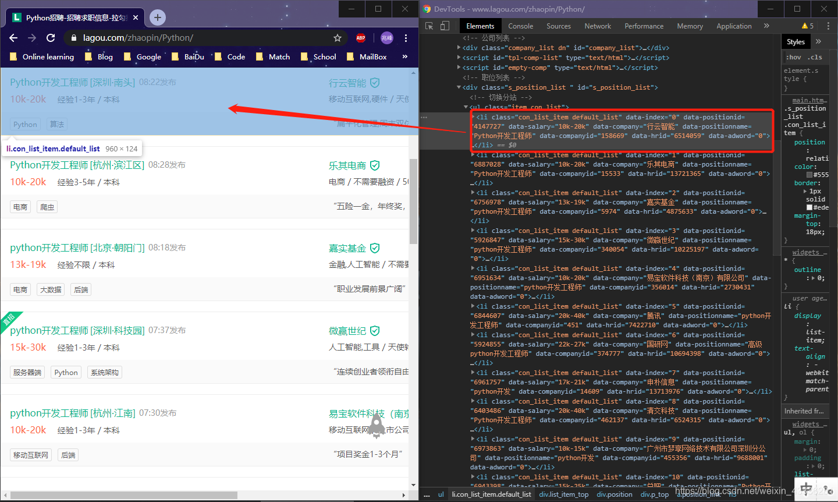Click the 爬虫 tag
This screenshot has width=838, height=502.
click(x=47, y=207)
